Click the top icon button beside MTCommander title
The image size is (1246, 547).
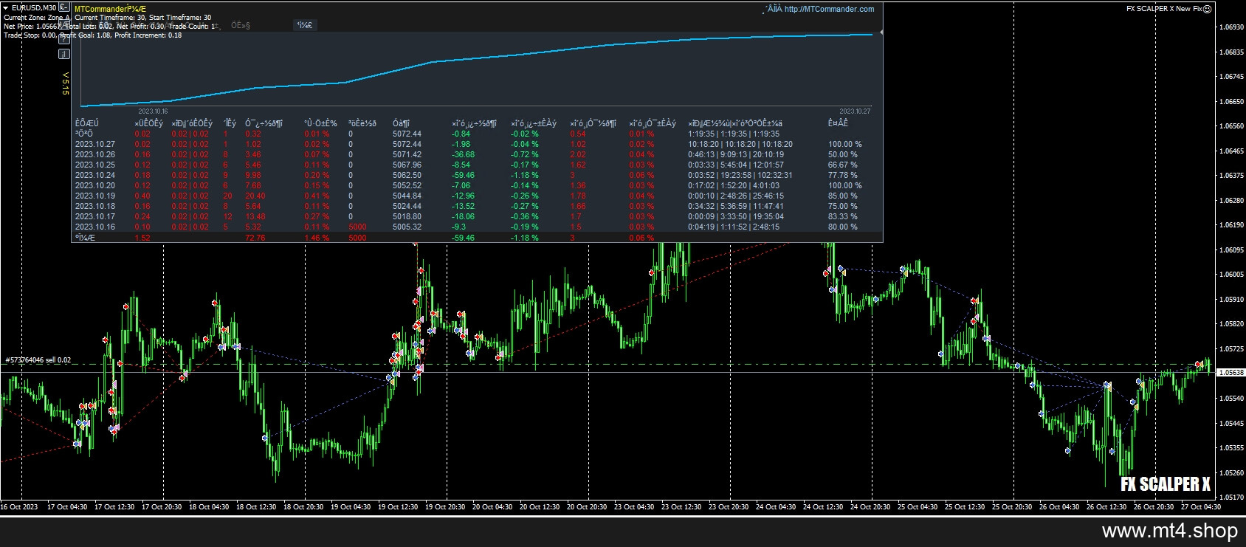(64, 7)
